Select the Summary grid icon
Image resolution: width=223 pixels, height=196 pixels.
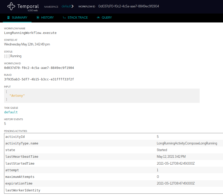click(x=9, y=18)
